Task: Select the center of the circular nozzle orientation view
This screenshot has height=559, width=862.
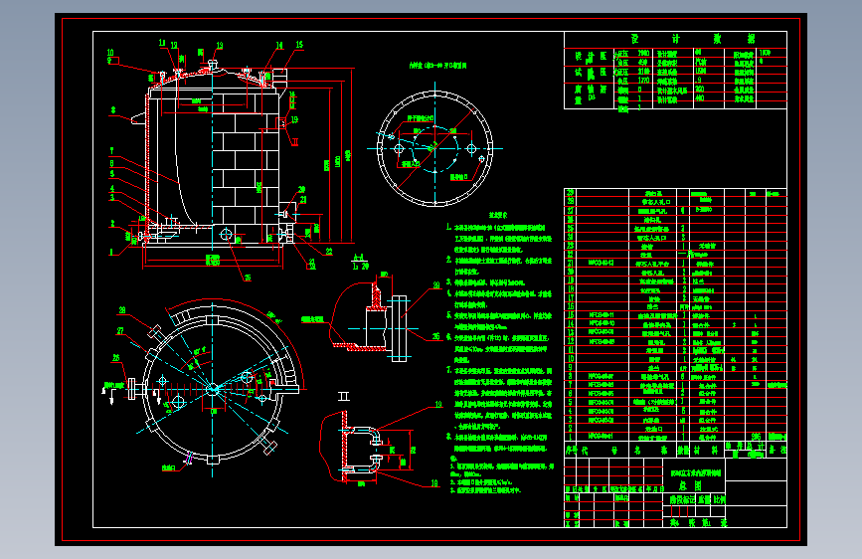Action: pyautogui.click(x=434, y=148)
